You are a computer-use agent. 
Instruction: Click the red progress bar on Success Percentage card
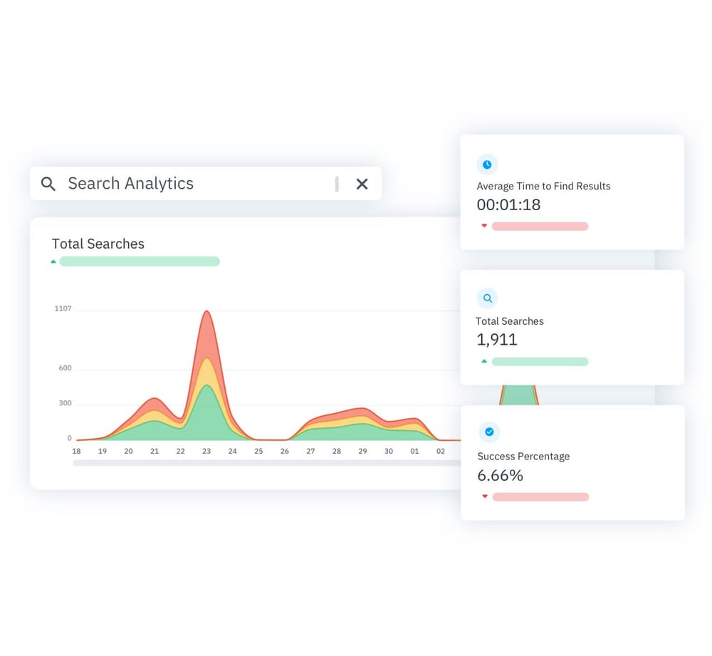coord(540,496)
